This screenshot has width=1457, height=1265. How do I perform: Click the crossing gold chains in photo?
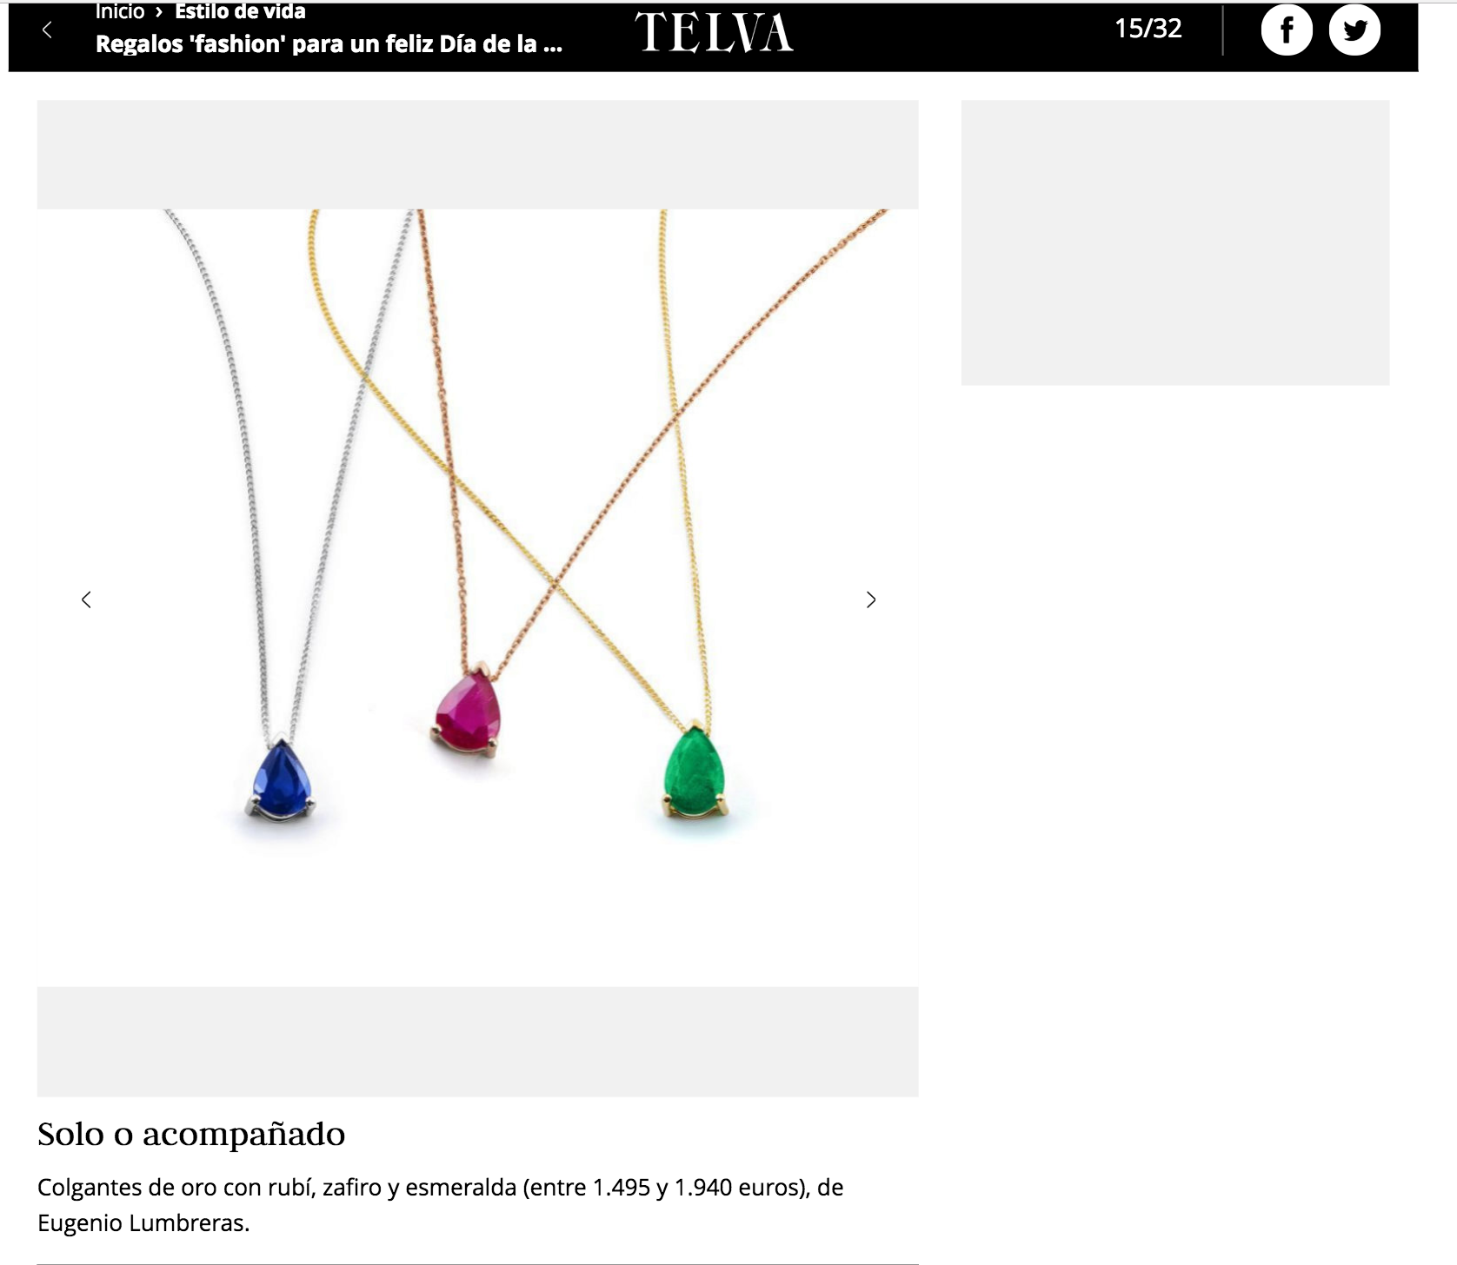coord(556,580)
